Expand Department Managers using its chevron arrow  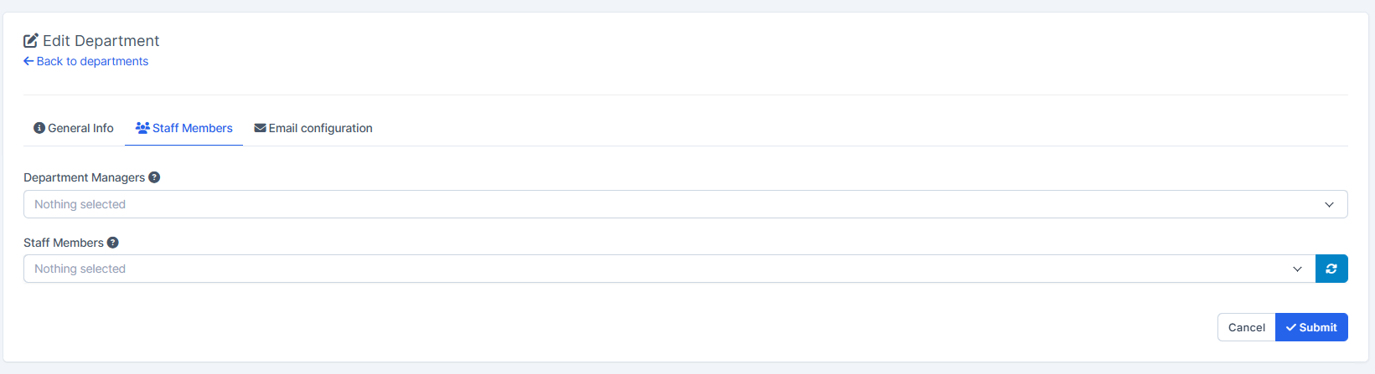[1329, 204]
